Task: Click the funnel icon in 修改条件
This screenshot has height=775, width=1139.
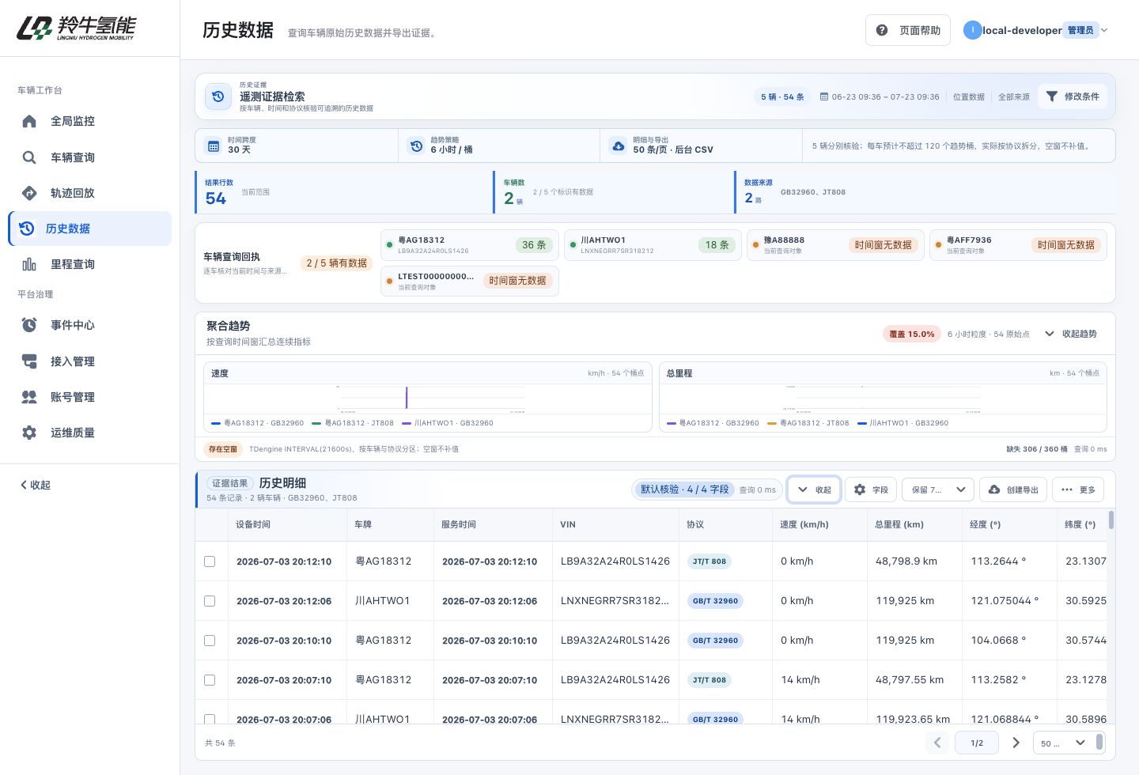Action: pos(1051,96)
